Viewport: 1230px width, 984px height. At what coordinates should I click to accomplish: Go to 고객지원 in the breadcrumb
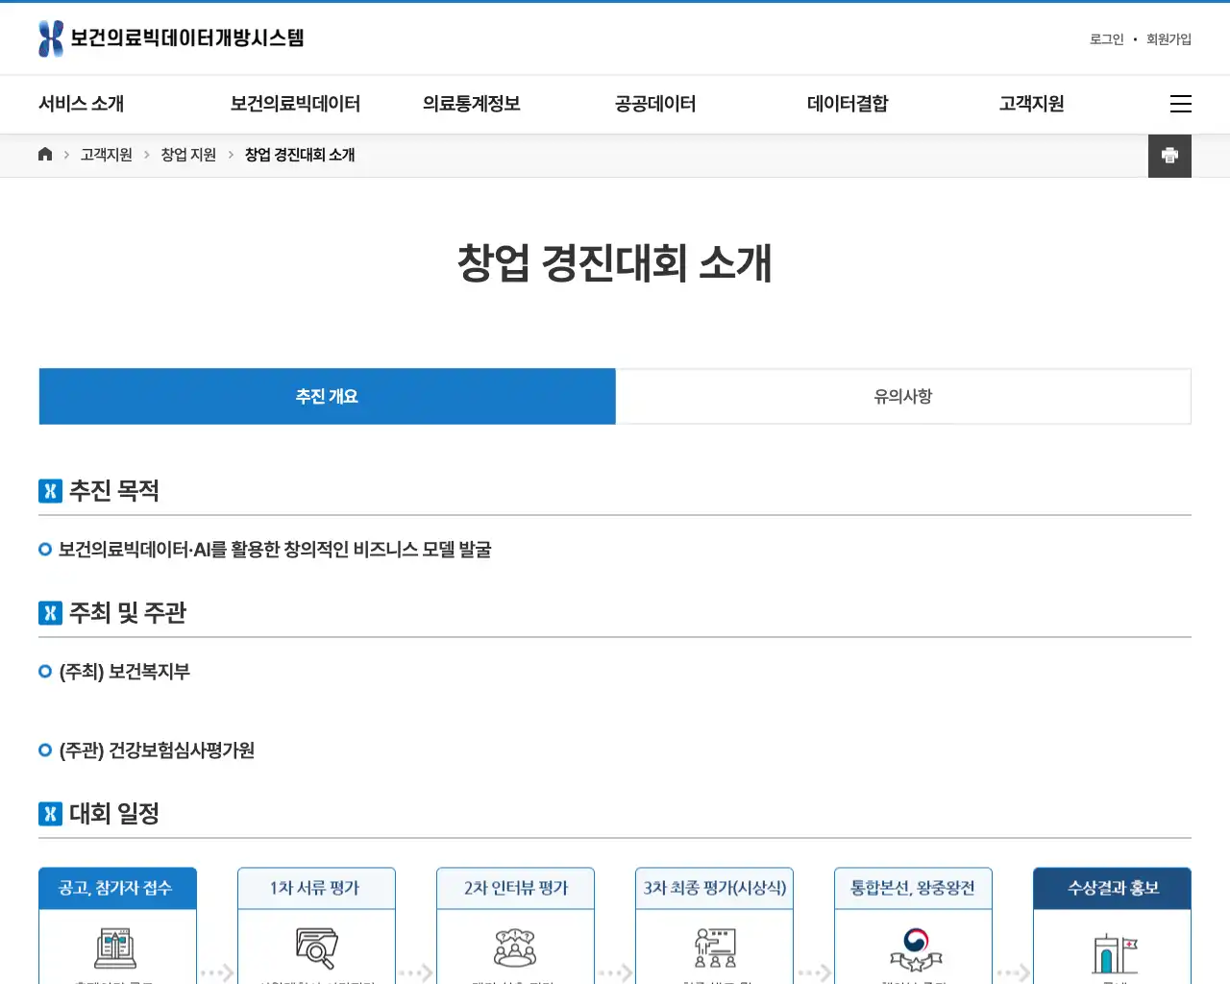107,155
